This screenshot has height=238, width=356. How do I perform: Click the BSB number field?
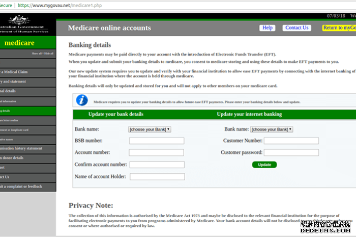pos(157,141)
